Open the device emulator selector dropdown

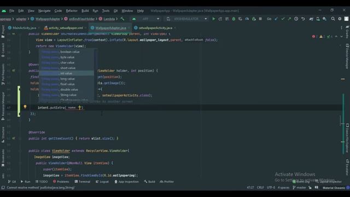pyautogui.click(x=187, y=19)
